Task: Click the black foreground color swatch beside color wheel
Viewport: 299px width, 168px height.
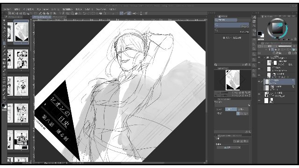Action: pos(260,33)
